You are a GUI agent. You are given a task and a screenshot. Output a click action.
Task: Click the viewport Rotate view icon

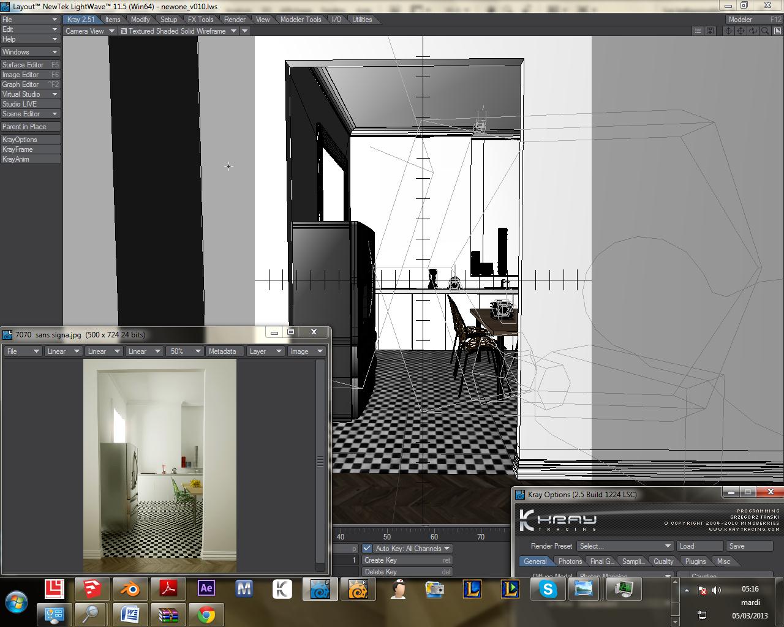pyautogui.click(x=752, y=31)
